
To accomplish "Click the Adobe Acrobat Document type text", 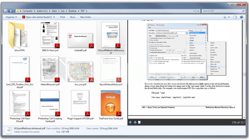I will click(x=27, y=132).
